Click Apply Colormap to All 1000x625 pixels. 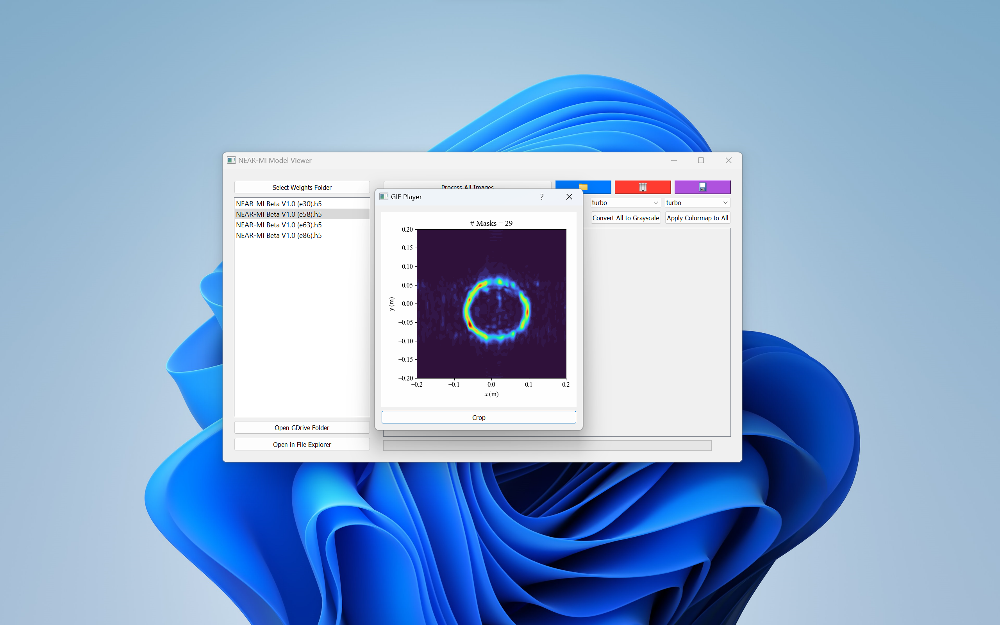pos(697,218)
